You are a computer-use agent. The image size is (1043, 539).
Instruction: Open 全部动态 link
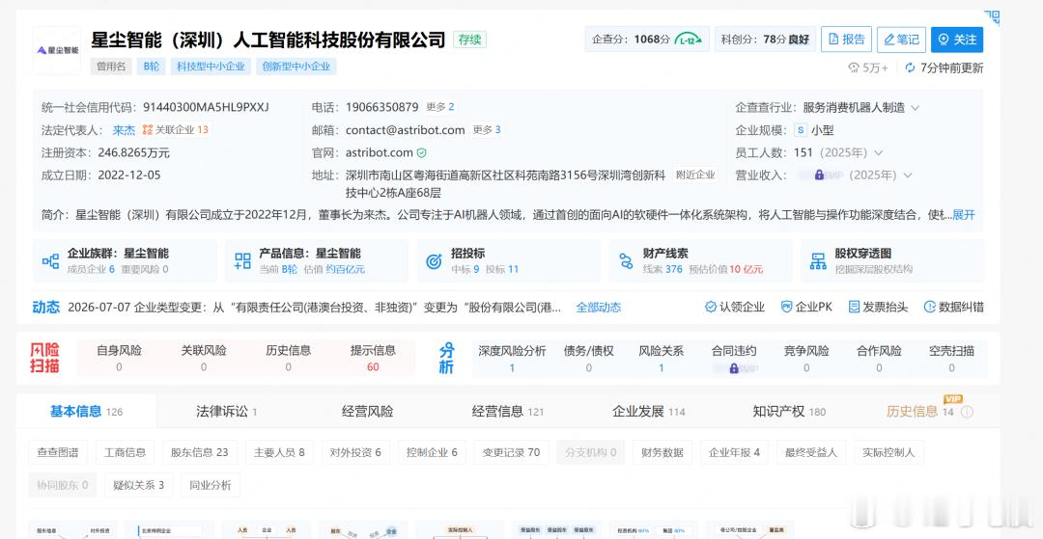tap(599, 308)
